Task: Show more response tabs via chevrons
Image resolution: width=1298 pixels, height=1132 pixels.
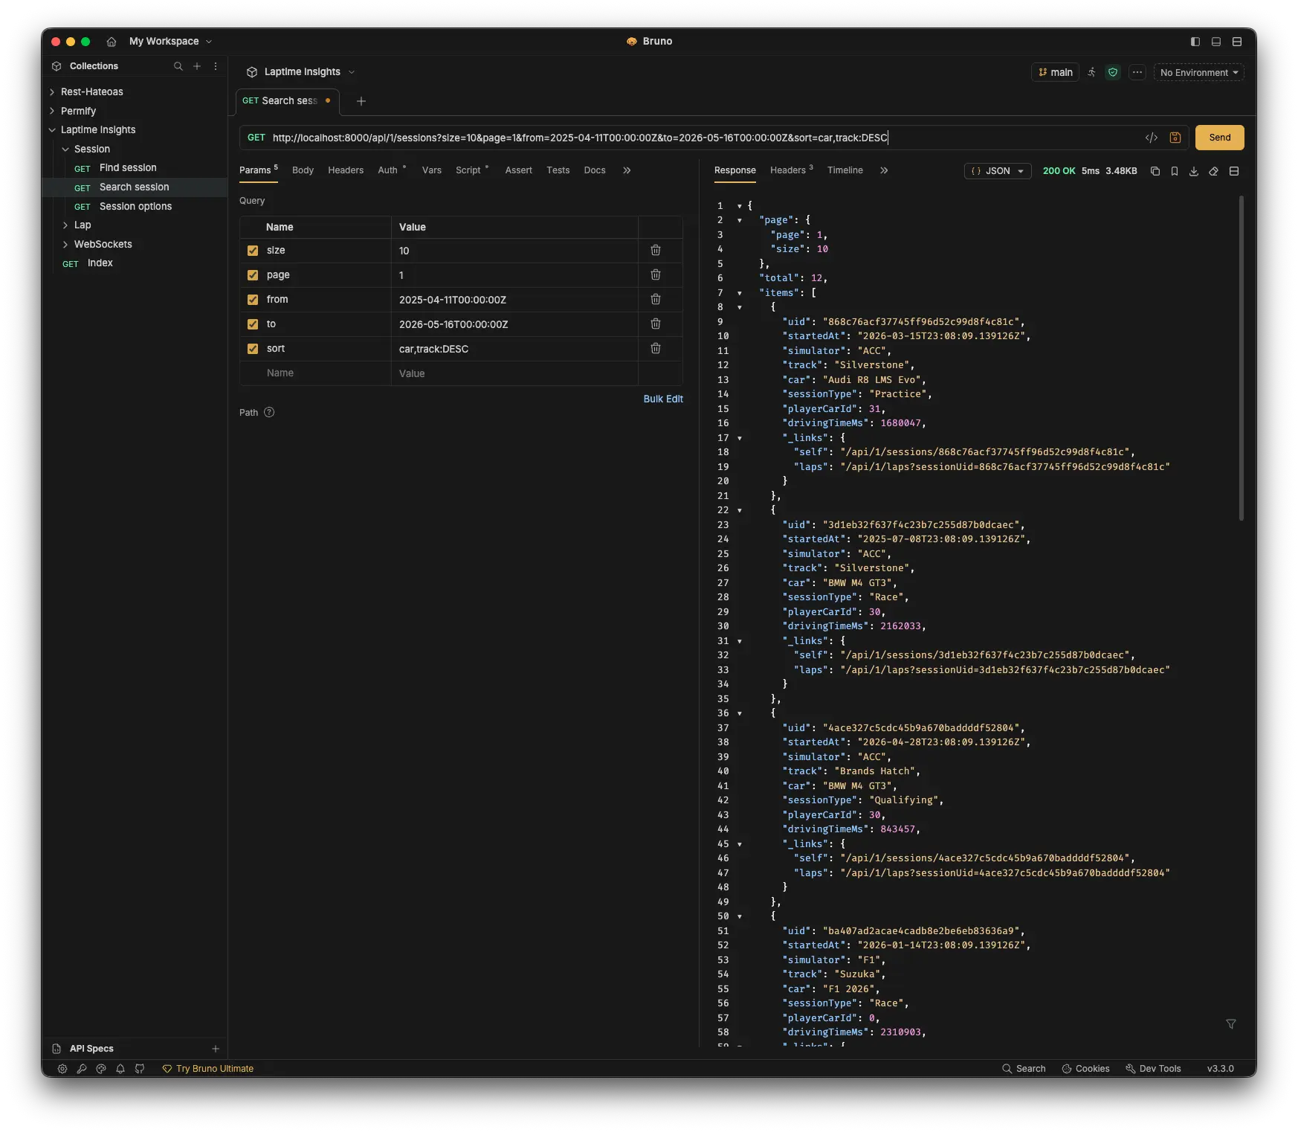Action: (x=884, y=170)
